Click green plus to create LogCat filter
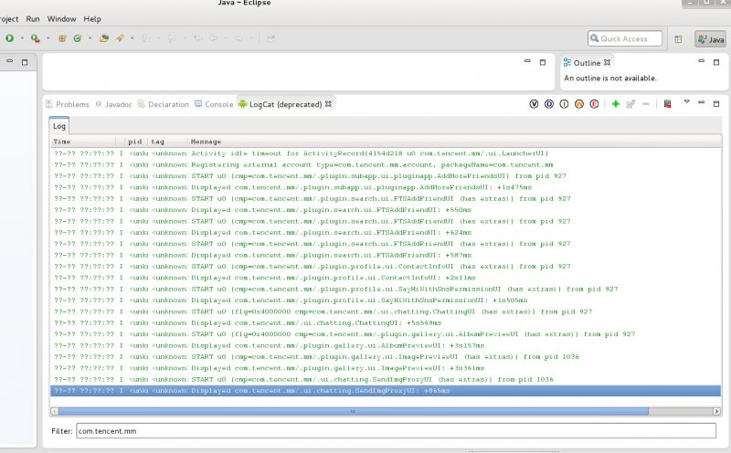 (615, 104)
